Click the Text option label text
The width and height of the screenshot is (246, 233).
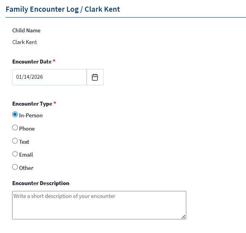pos(24,142)
